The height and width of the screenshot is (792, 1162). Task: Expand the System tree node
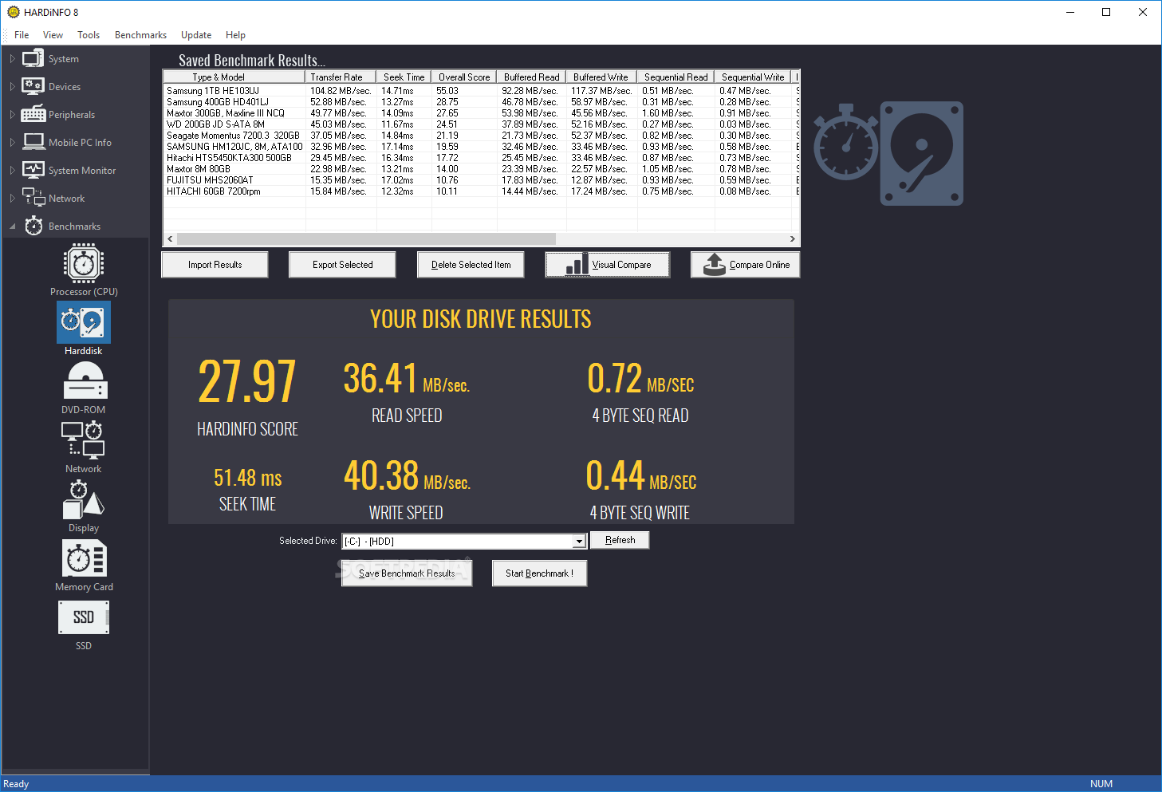(x=12, y=58)
